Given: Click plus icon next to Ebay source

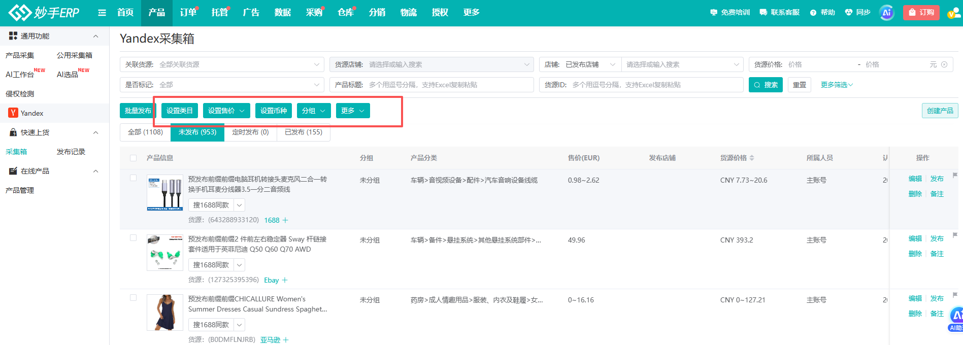Looking at the screenshot, I should click(x=285, y=280).
